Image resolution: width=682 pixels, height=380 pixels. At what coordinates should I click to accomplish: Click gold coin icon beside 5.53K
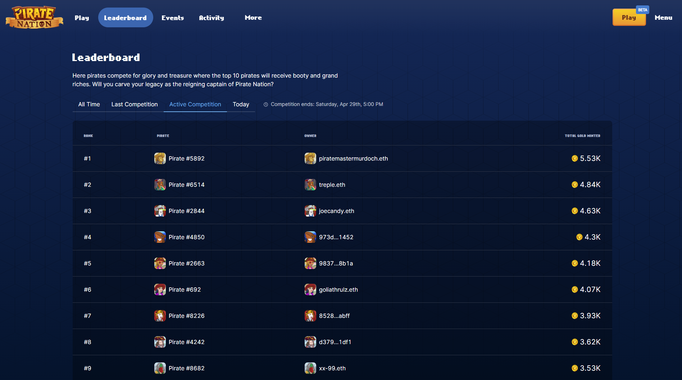[574, 158]
